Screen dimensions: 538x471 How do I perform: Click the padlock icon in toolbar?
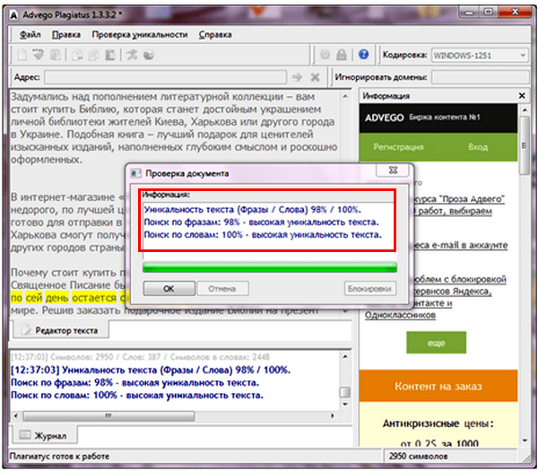coord(341,54)
